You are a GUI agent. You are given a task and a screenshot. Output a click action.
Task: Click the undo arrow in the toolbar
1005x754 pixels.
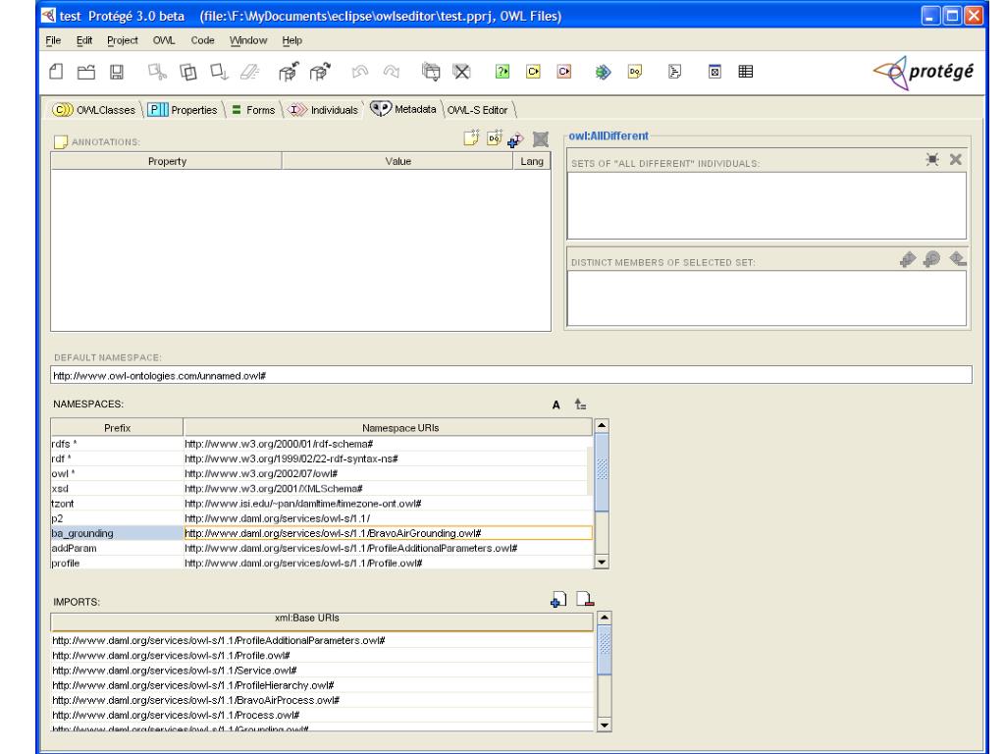coord(360,71)
